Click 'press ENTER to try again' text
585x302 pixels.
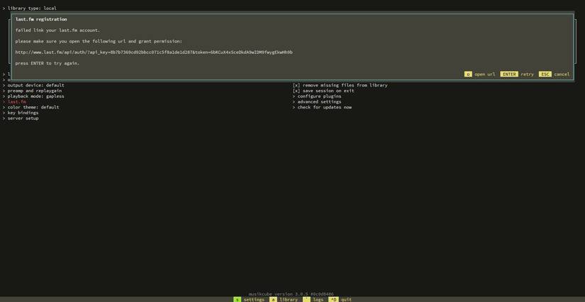pos(48,63)
